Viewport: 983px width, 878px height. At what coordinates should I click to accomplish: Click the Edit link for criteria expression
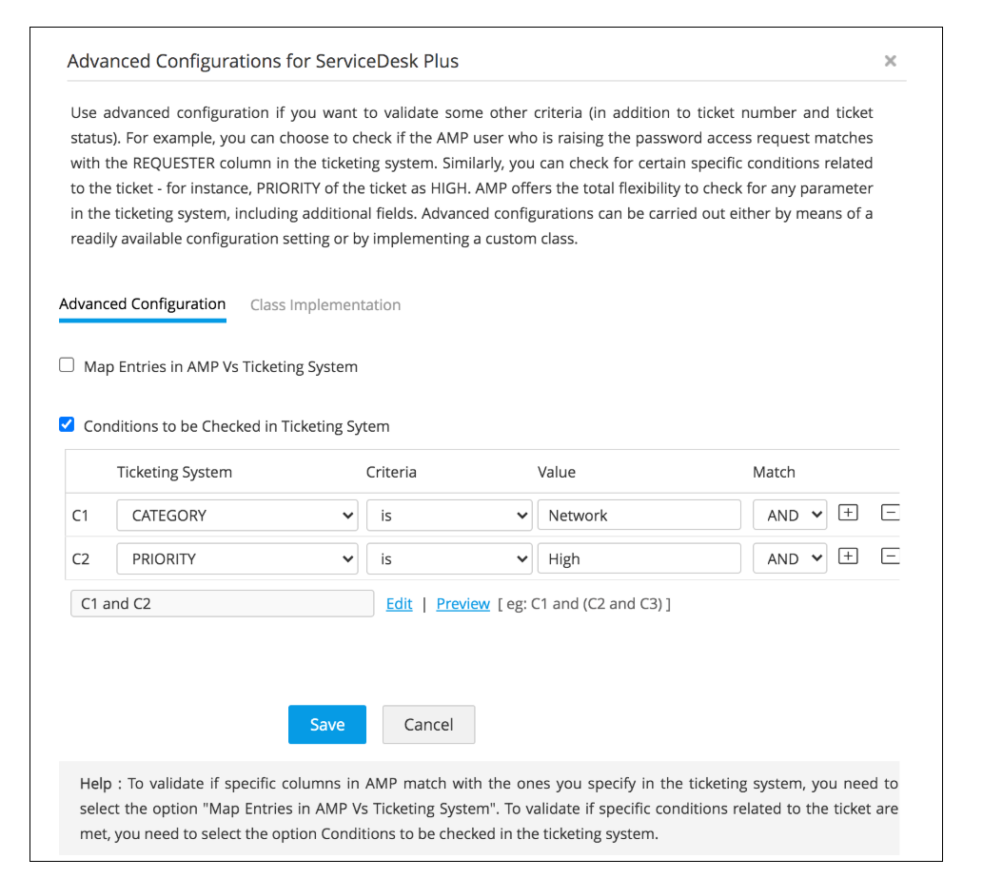point(400,604)
